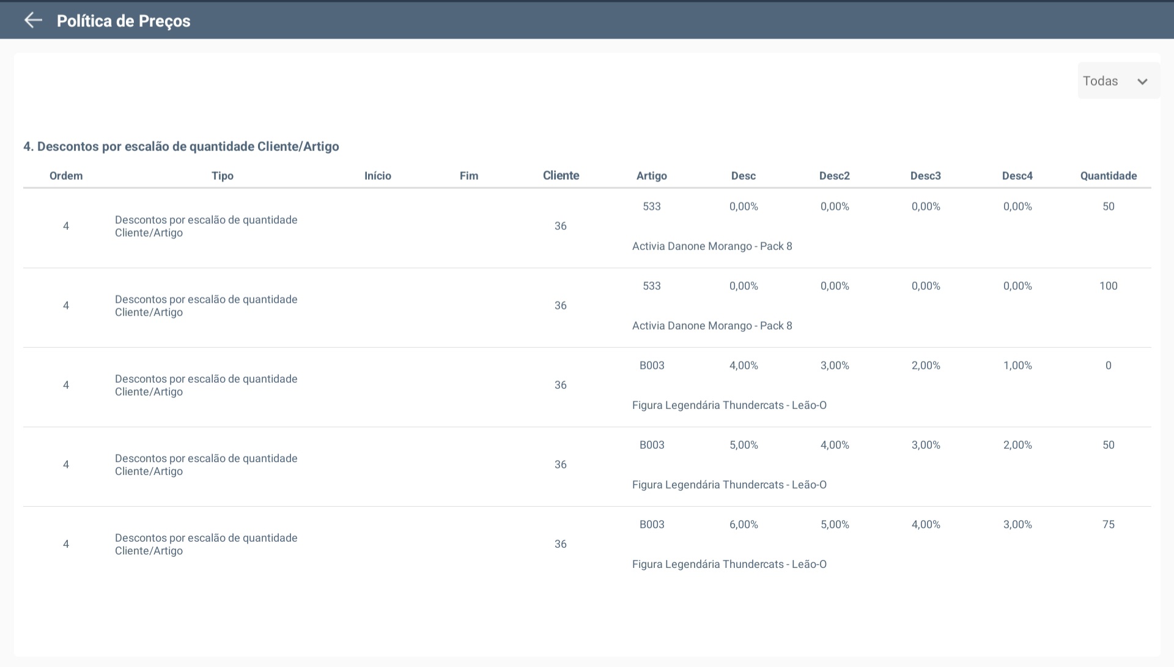Click the back arrow icon
Image resolution: width=1174 pixels, height=667 pixels.
click(x=33, y=20)
